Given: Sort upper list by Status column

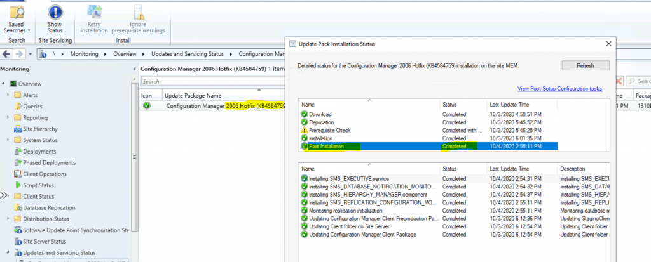Looking at the screenshot, I should 463,105.
